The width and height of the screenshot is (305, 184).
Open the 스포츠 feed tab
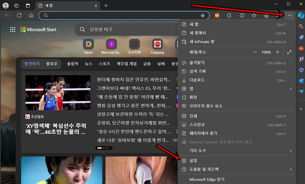[x=104, y=64]
